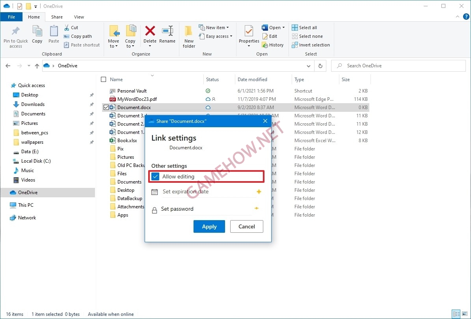
Task: Switch to the View ribbon tab
Action: (79, 17)
